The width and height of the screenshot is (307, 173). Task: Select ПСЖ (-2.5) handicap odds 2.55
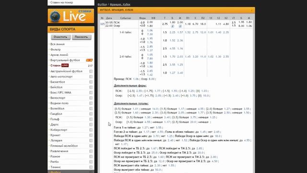pos(139,91)
